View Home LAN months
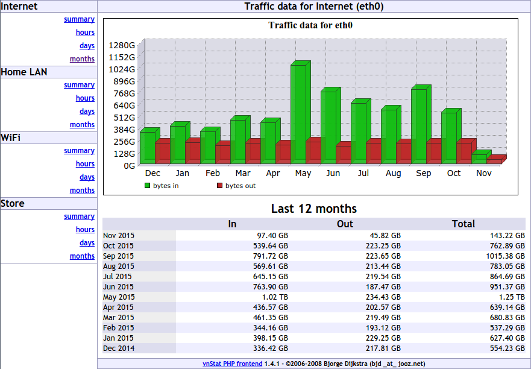The image size is (531, 369). tap(82, 125)
